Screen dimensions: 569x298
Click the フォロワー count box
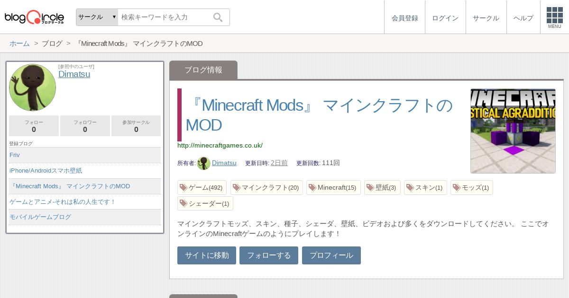[85, 126]
